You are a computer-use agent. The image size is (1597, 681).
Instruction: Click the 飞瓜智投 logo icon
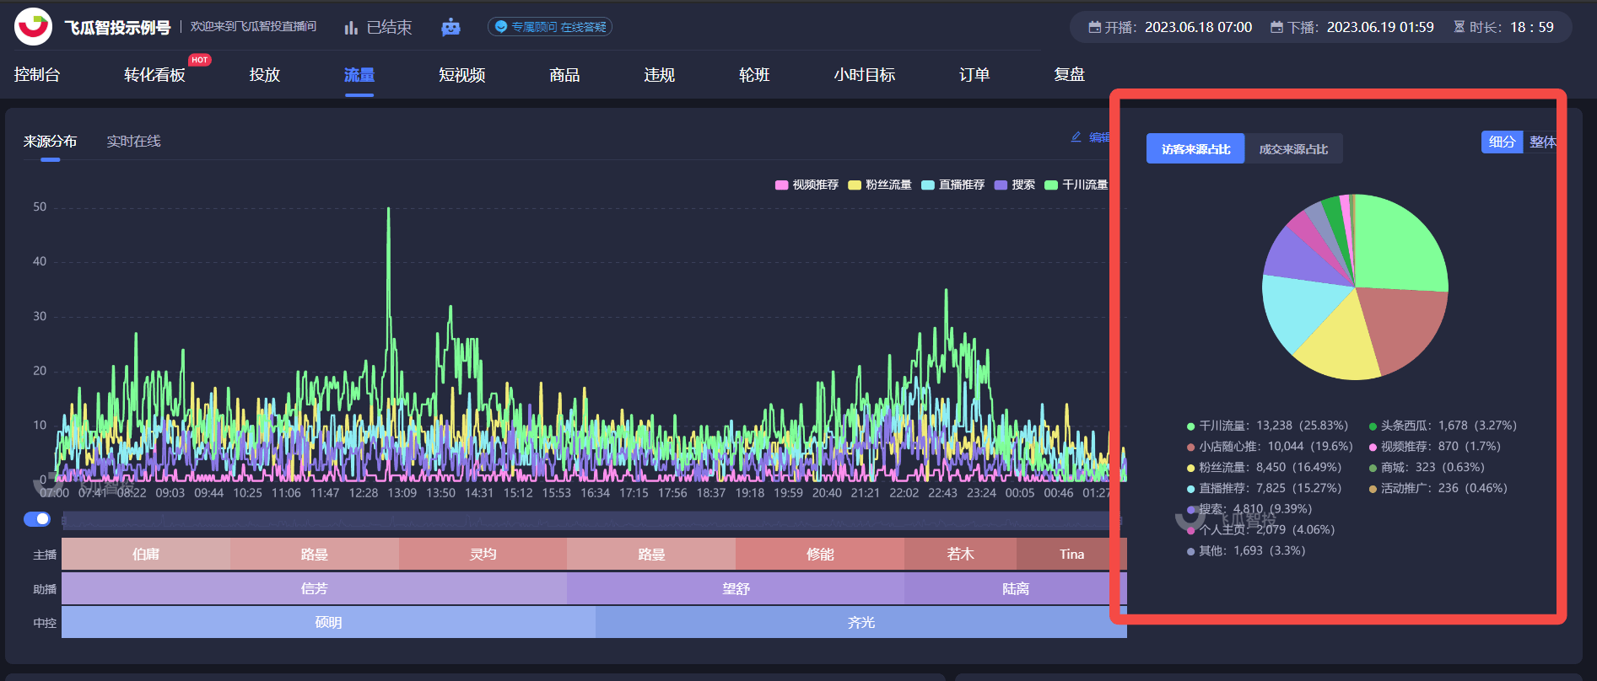point(33,27)
